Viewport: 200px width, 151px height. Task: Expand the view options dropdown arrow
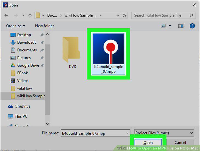click(170, 26)
